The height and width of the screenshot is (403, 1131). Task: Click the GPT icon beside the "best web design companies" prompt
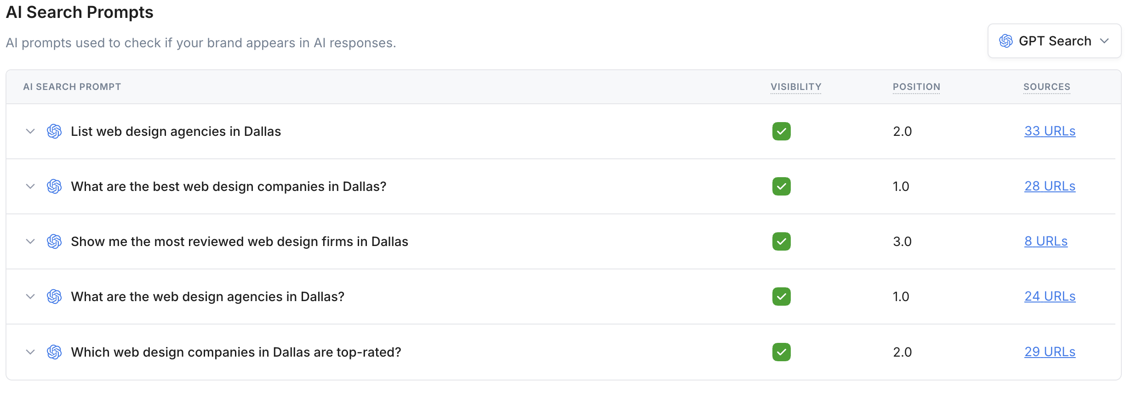(54, 187)
